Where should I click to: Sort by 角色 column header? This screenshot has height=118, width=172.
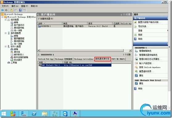point(75,24)
